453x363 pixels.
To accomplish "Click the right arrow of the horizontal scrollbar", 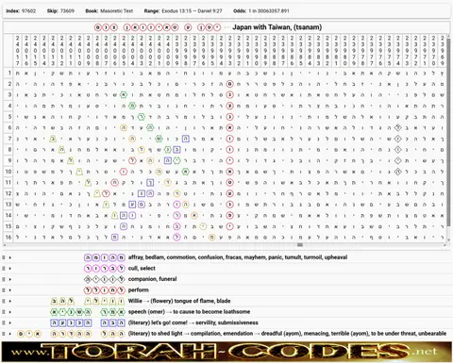I will [445, 245].
